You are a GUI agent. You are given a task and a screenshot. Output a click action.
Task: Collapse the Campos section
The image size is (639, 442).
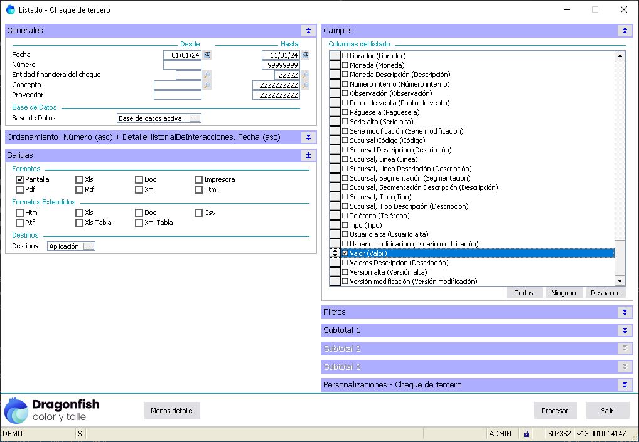[625, 31]
